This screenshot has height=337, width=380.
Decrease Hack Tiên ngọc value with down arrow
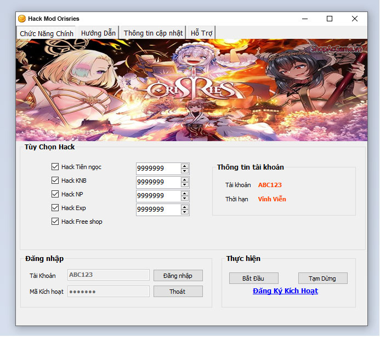185,171
